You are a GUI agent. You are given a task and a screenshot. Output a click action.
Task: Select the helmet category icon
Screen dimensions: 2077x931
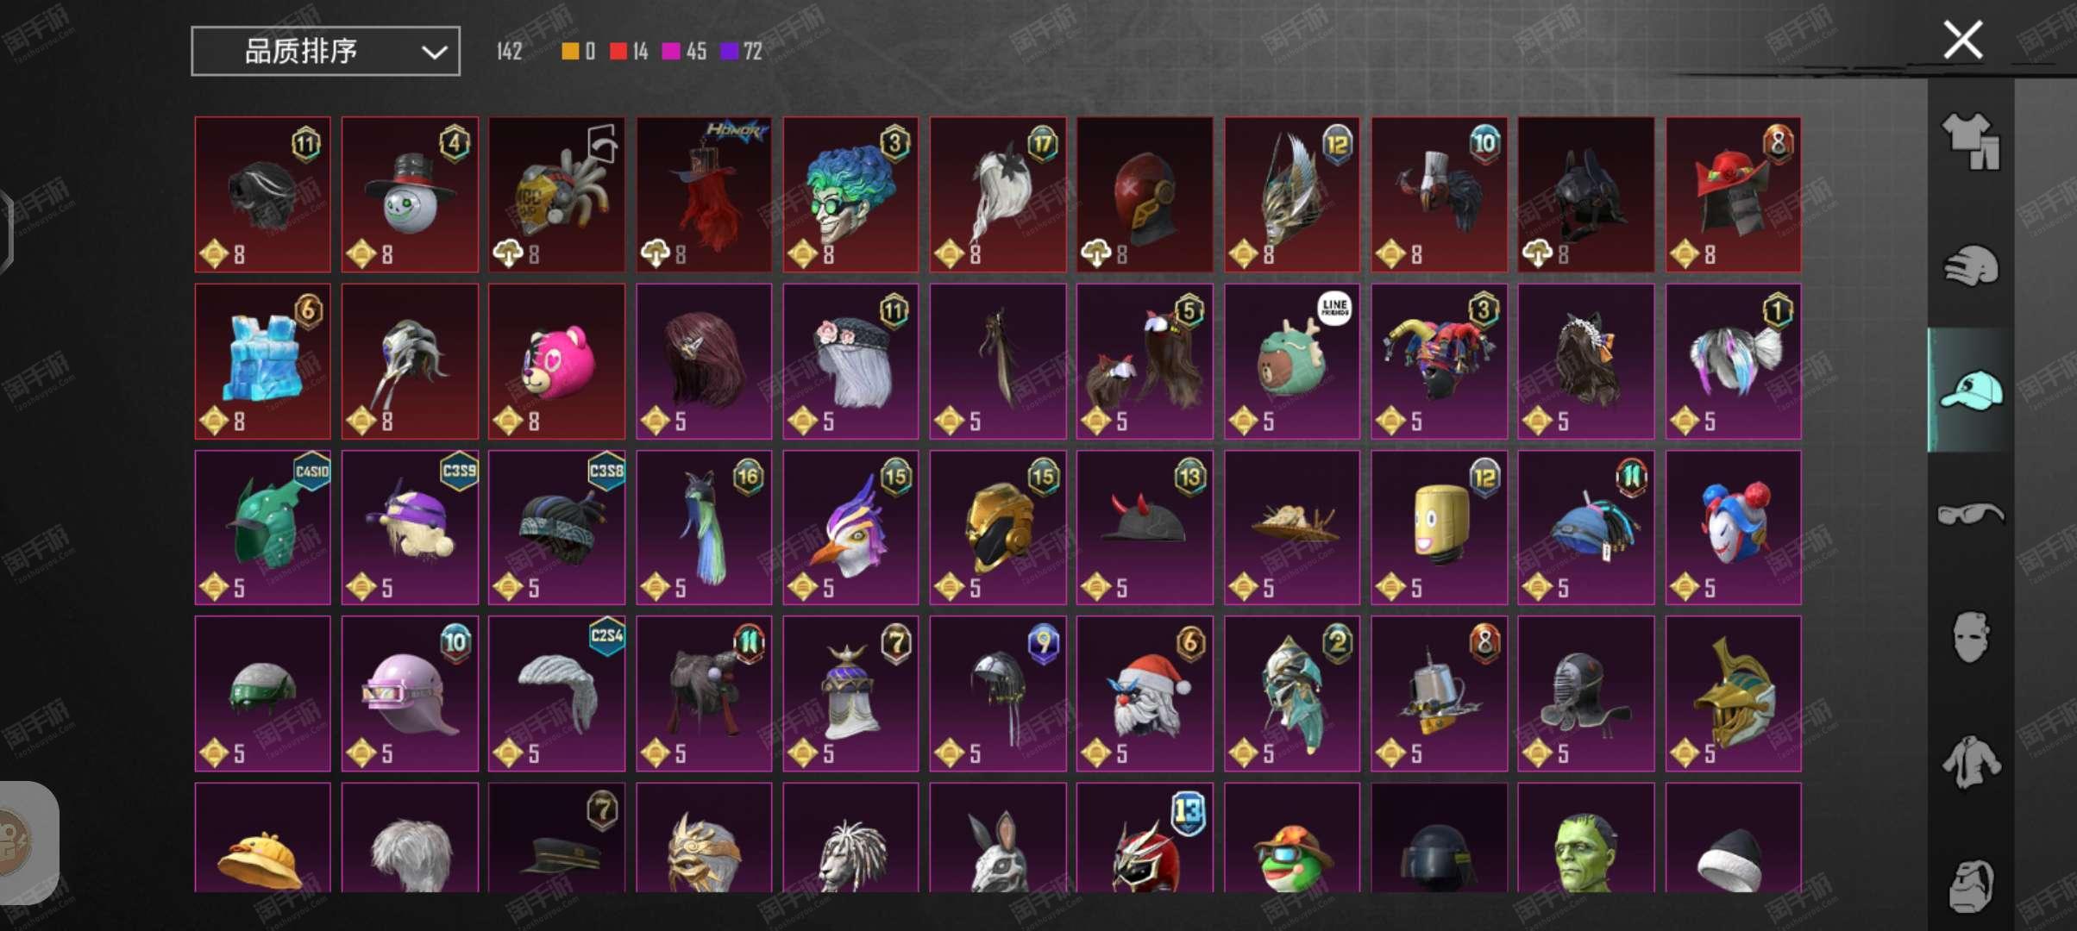1971,265
